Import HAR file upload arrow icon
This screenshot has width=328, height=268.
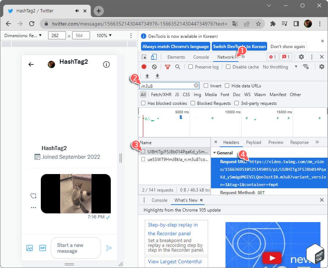[x=147, y=76]
